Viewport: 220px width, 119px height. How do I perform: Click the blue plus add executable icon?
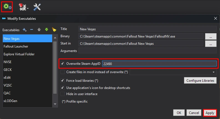[25, 30]
